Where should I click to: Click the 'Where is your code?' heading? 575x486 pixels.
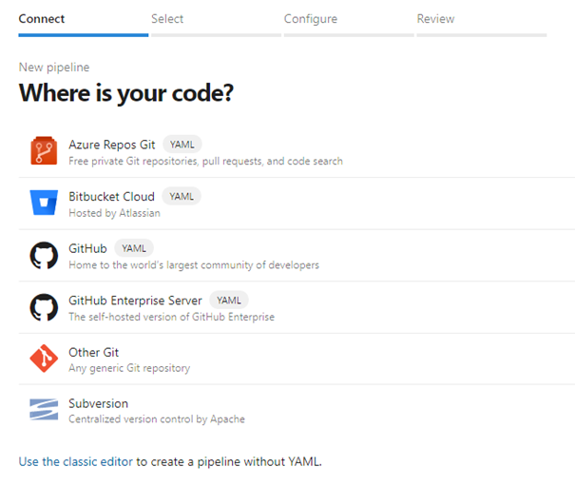coord(126,93)
